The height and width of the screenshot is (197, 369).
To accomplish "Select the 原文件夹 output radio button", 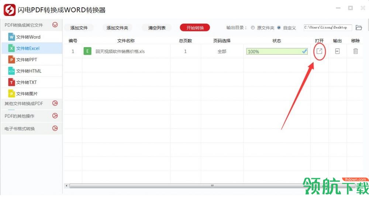I will point(253,28).
